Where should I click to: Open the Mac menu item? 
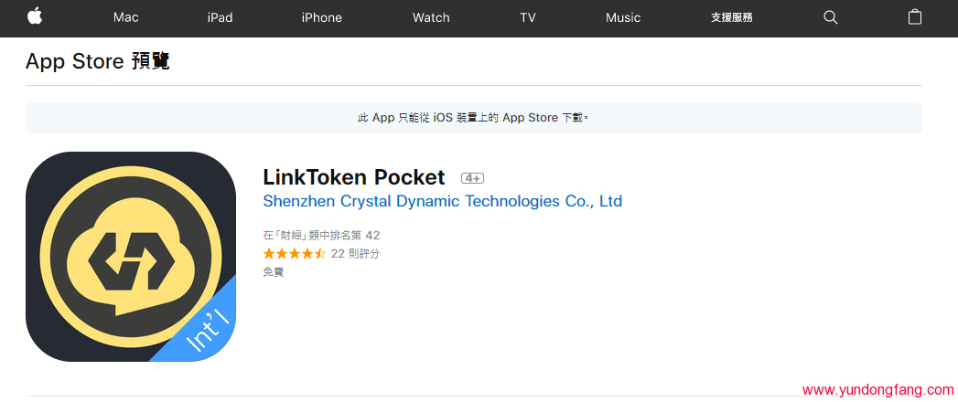point(126,17)
